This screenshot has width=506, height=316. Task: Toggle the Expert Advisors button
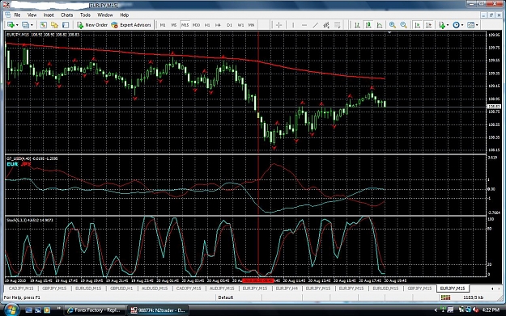tap(130, 25)
